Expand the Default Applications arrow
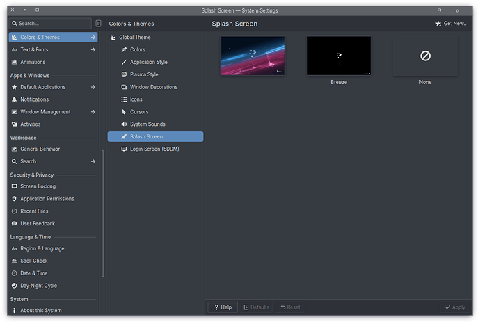Screen dimensions: 480x324 (x=93, y=87)
